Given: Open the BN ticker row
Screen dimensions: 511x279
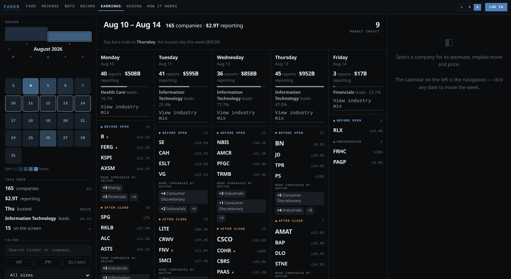Looking at the screenshot, I should click(299, 144).
